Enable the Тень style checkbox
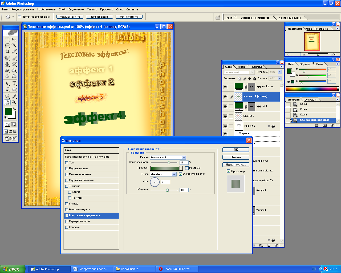Image resolution: width=341 pixels, height=273 pixels. coord(67,163)
